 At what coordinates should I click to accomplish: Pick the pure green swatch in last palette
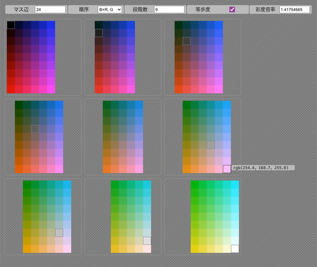(195, 185)
